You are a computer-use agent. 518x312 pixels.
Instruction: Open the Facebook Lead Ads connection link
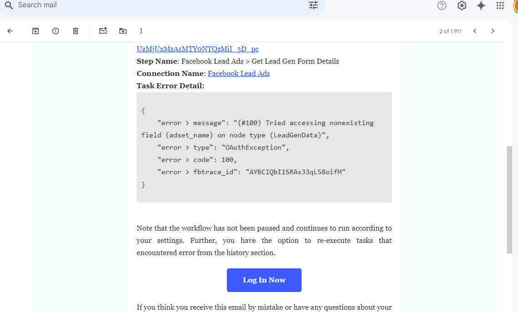[239, 74]
